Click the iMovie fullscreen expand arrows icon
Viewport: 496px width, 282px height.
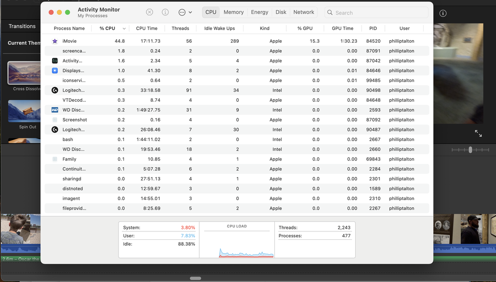tap(478, 133)
